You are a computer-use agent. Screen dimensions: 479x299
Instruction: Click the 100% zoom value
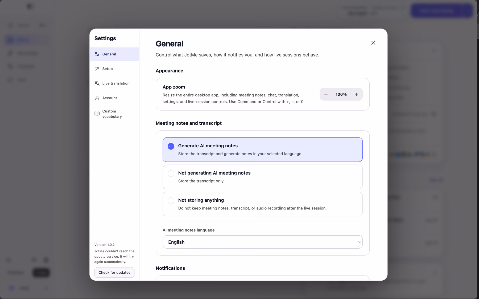pyautogui.click(x=341, y=94)
